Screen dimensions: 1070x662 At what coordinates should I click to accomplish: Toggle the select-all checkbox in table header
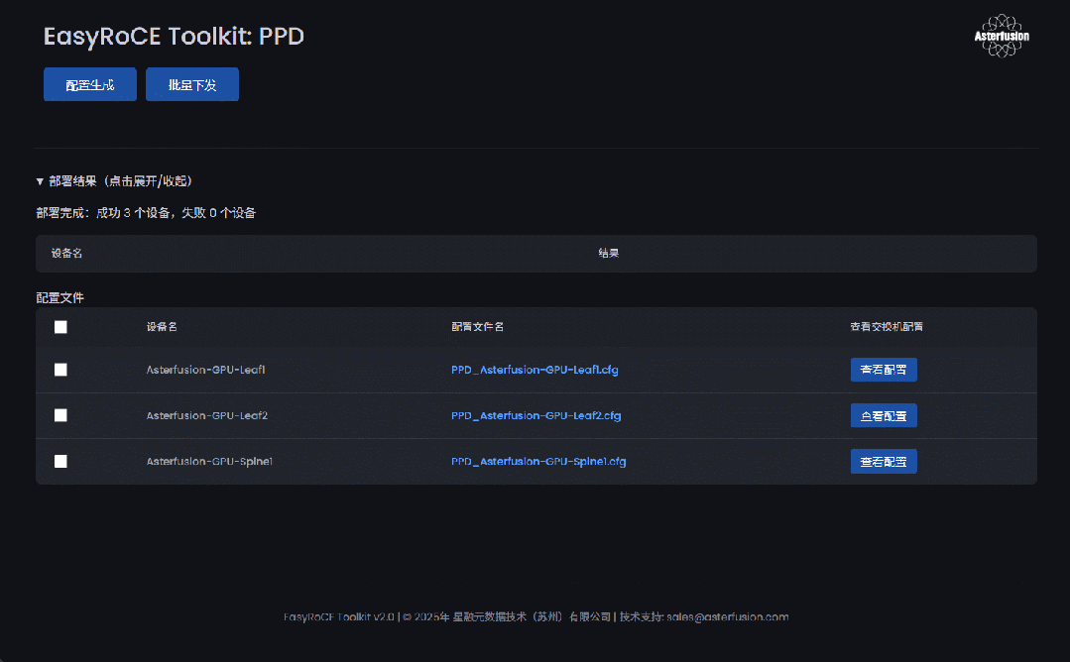point(60,327)
